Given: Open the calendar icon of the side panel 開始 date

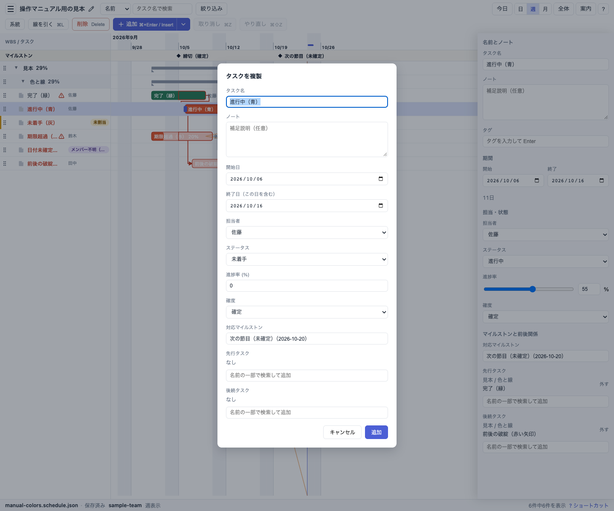Looking at the screenshot, I should 537,181.
